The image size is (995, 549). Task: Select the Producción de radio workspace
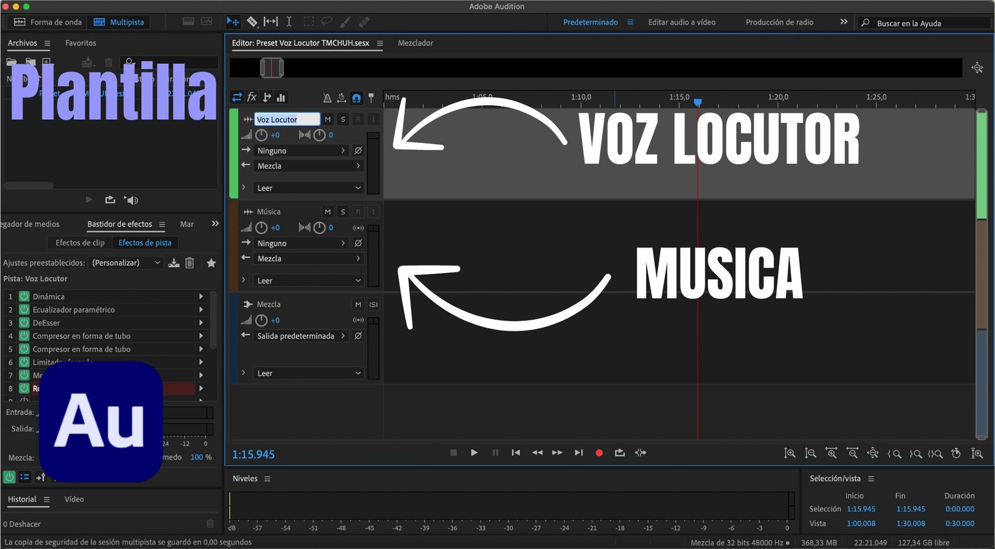(x=779, y=22)
